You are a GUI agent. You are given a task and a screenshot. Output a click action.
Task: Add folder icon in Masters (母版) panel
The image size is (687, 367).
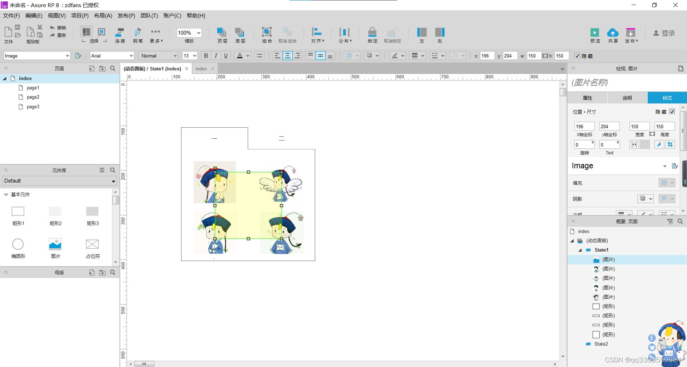(102, 273)
